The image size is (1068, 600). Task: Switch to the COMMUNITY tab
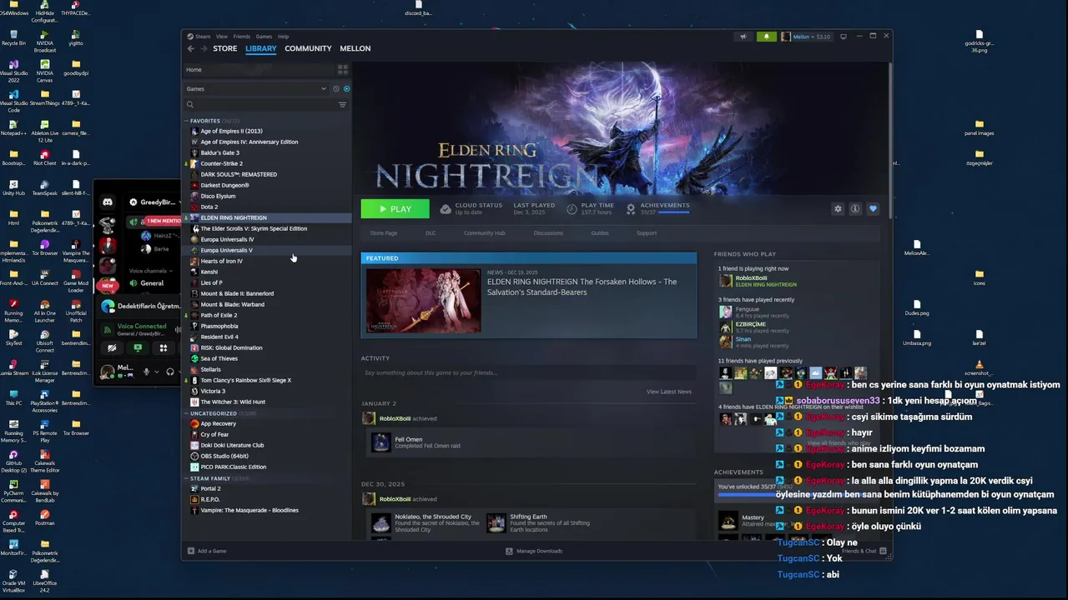pos(308,48)
